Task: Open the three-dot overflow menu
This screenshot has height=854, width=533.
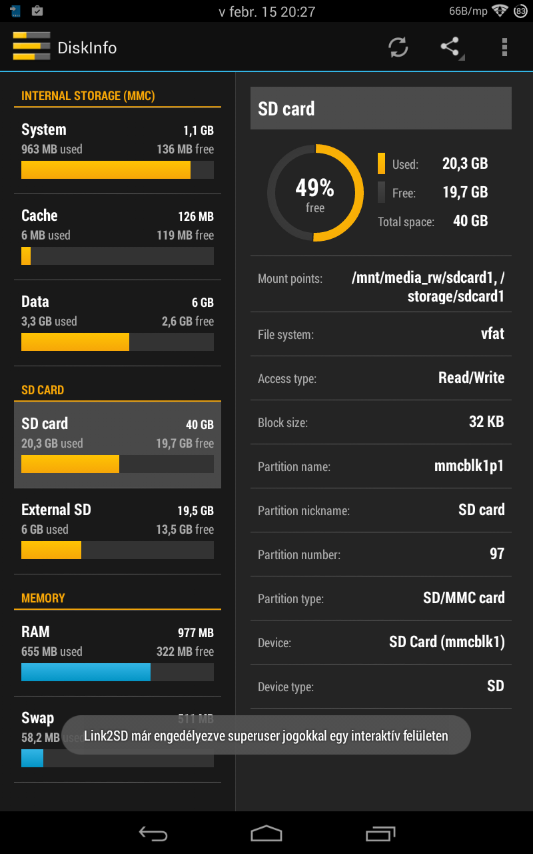Action: (x=504, y=47)
